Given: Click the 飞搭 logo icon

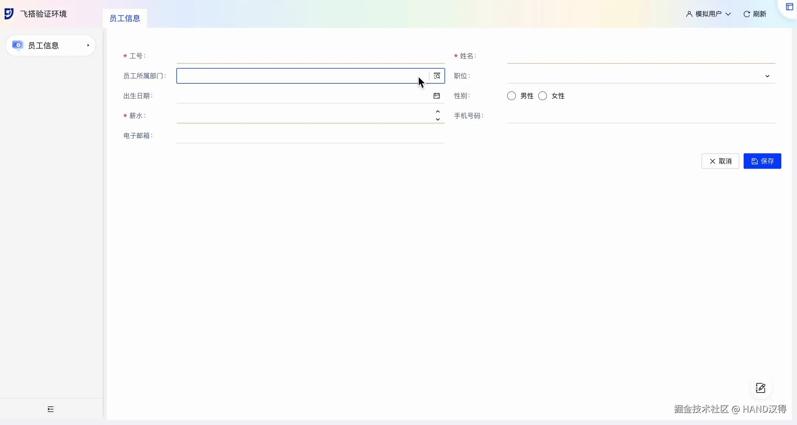Looking at the screenshot, I should (9, 14).
